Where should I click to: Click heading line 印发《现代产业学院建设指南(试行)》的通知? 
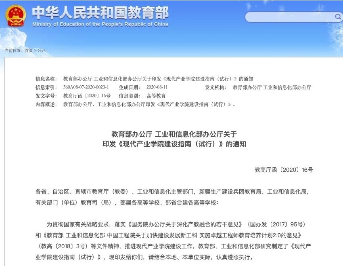tap(174, 144)
